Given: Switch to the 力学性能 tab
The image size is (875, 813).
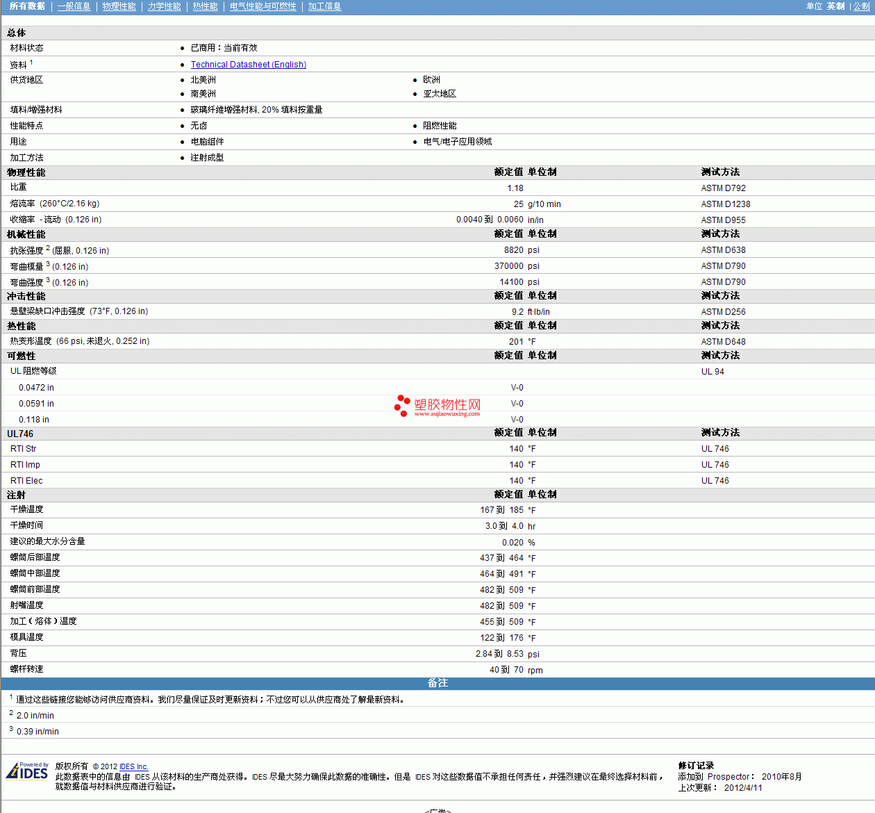Looking at the screenshot, I should click(x=164, y=6).
